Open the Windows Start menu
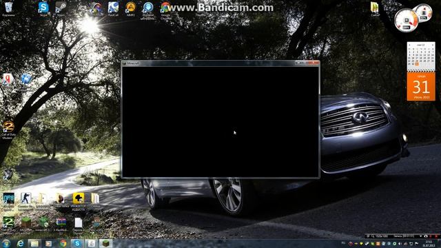Image resolution: width=441 pixels, height=248 pixels. (6, 243)
